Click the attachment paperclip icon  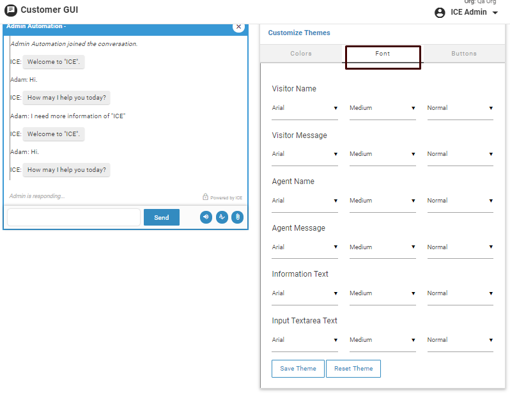click(x=237, y=217)
